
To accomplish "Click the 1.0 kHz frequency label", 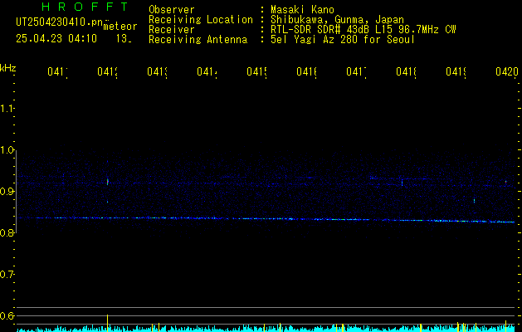I will [7, 150].
